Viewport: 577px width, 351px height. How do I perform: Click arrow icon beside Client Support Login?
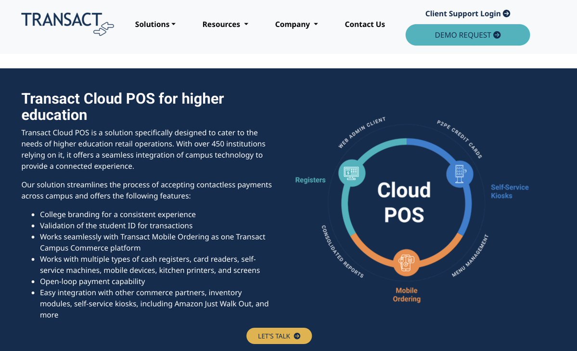507,13
